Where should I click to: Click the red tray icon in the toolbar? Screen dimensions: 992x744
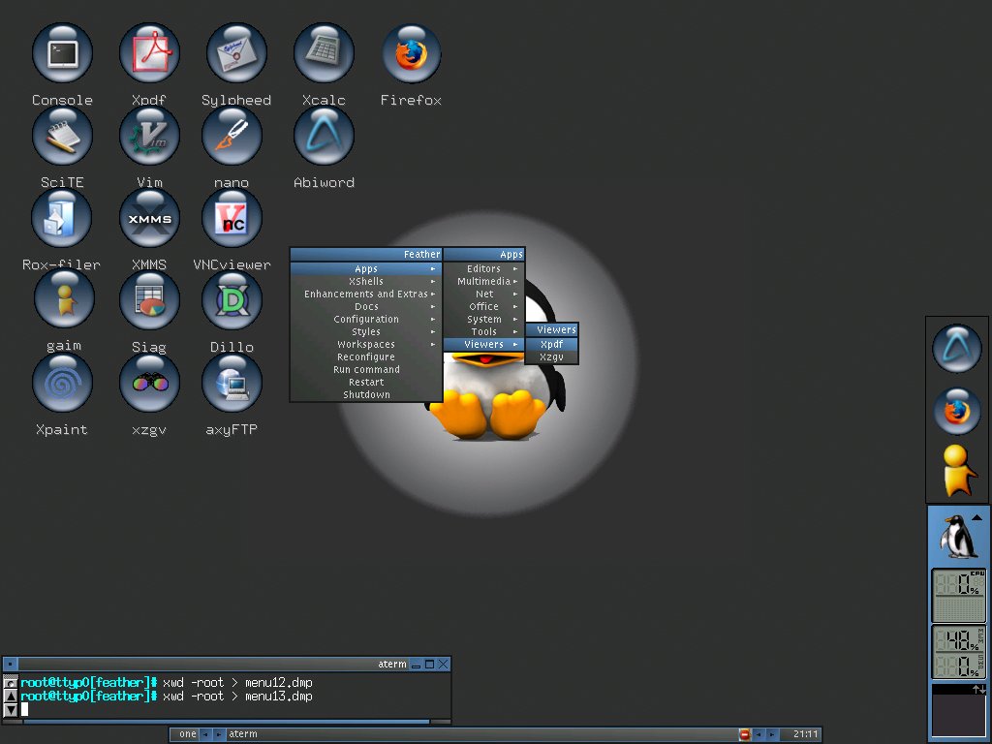(x=744, y=734)
